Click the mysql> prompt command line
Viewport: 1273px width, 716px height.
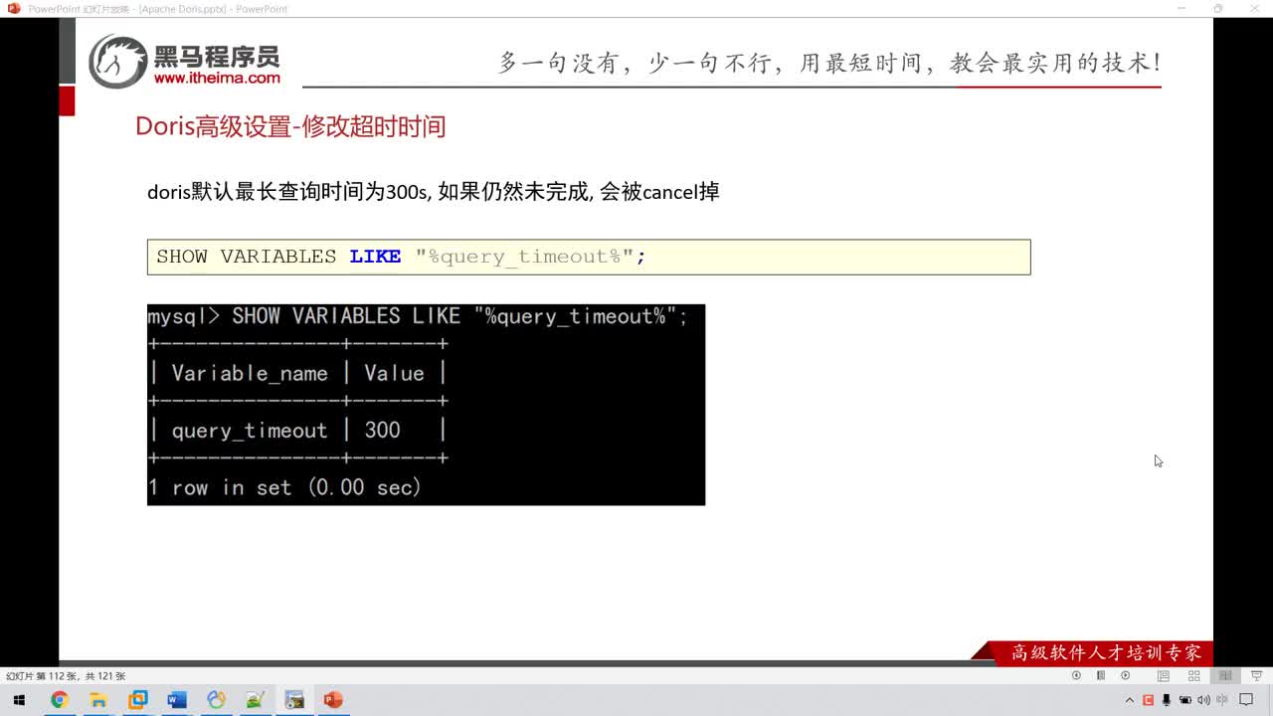coord(418,316)
